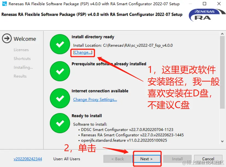The image size is (226, 167).
Task: Click the Install directory ready green checkmark
Action: 60,44
